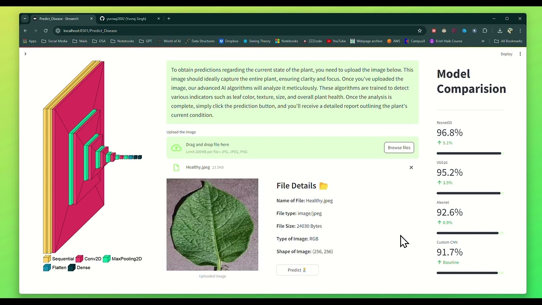
Task: Click the VGG16 accuracy progress bar
Action: (x=470, y=193)
